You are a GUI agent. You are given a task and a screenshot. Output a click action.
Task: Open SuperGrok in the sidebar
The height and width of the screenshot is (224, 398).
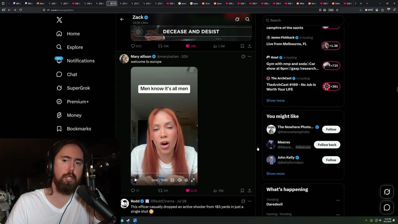(73, 88)
